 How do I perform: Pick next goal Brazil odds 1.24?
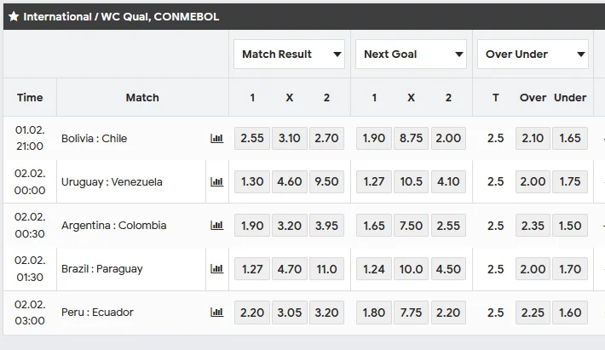pos(374,269)
